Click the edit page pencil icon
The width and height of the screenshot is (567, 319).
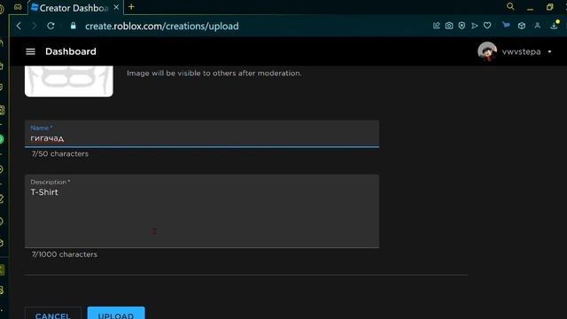coord(437,26)
